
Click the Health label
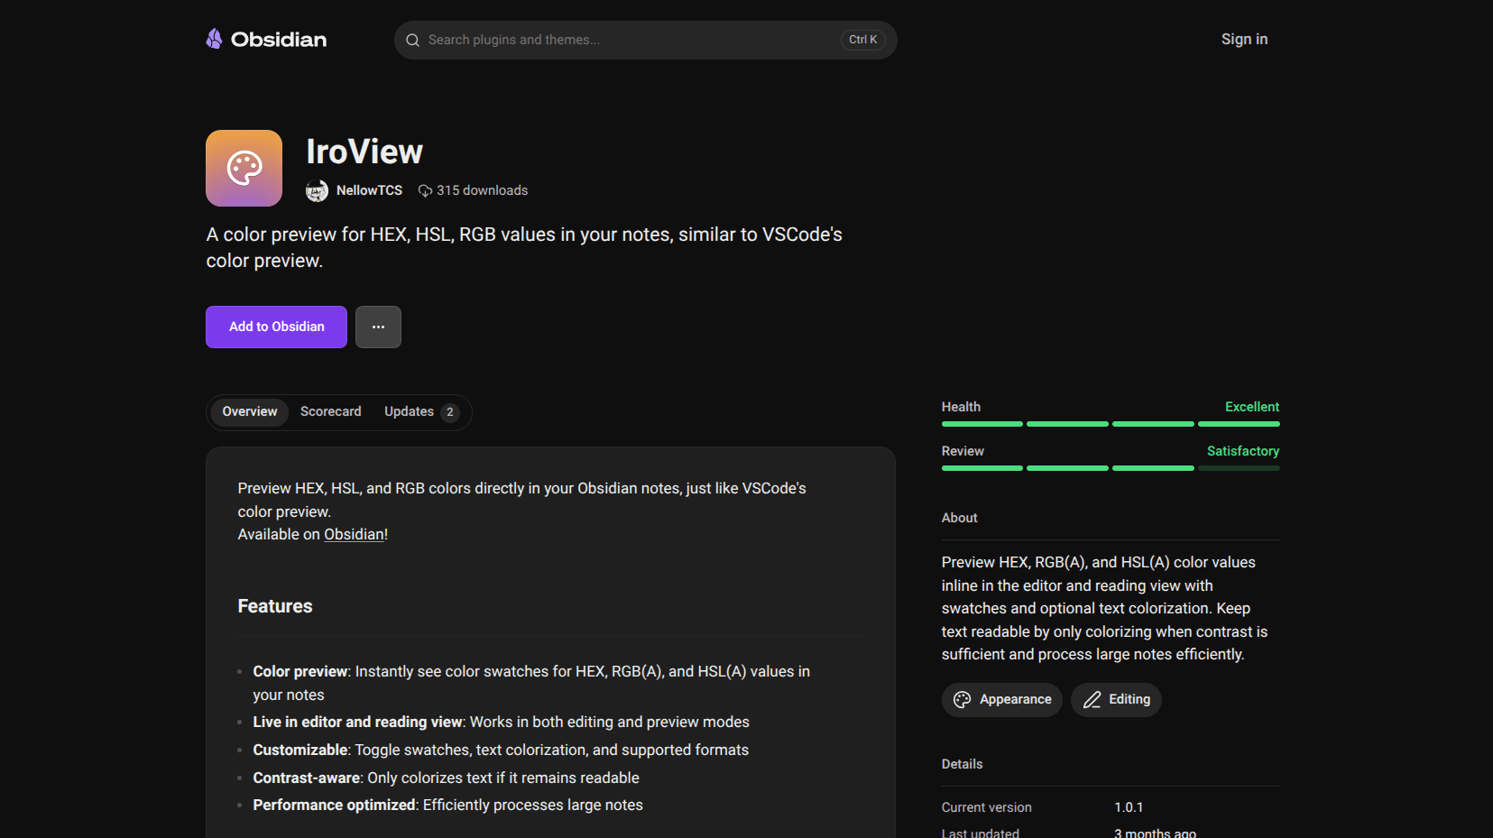tap(961, 407)
